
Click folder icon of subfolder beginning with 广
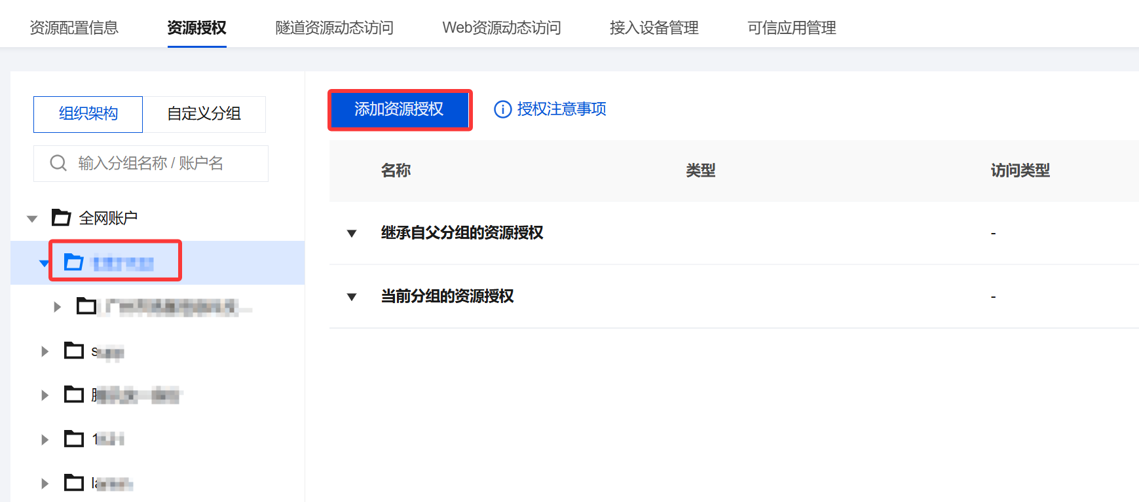click(86, 306)
